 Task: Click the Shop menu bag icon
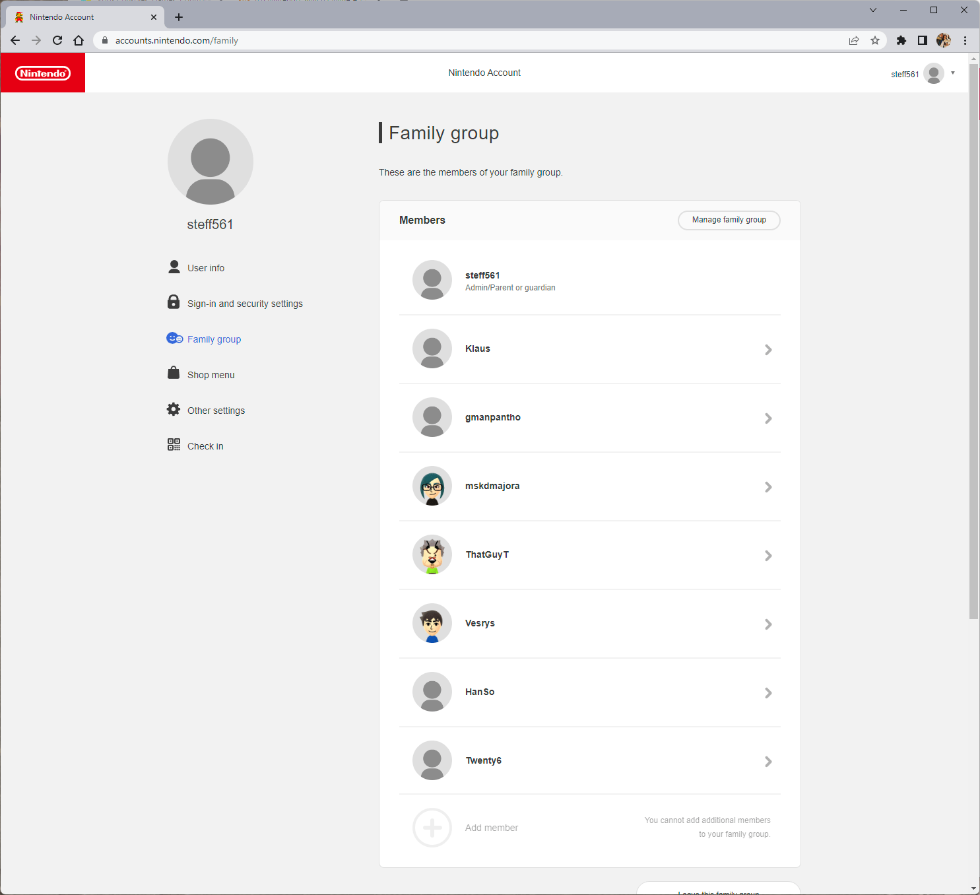click(174, 373)
